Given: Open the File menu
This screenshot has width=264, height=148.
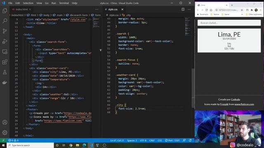Looking at the screenshot, I should (x=10, y=3).
